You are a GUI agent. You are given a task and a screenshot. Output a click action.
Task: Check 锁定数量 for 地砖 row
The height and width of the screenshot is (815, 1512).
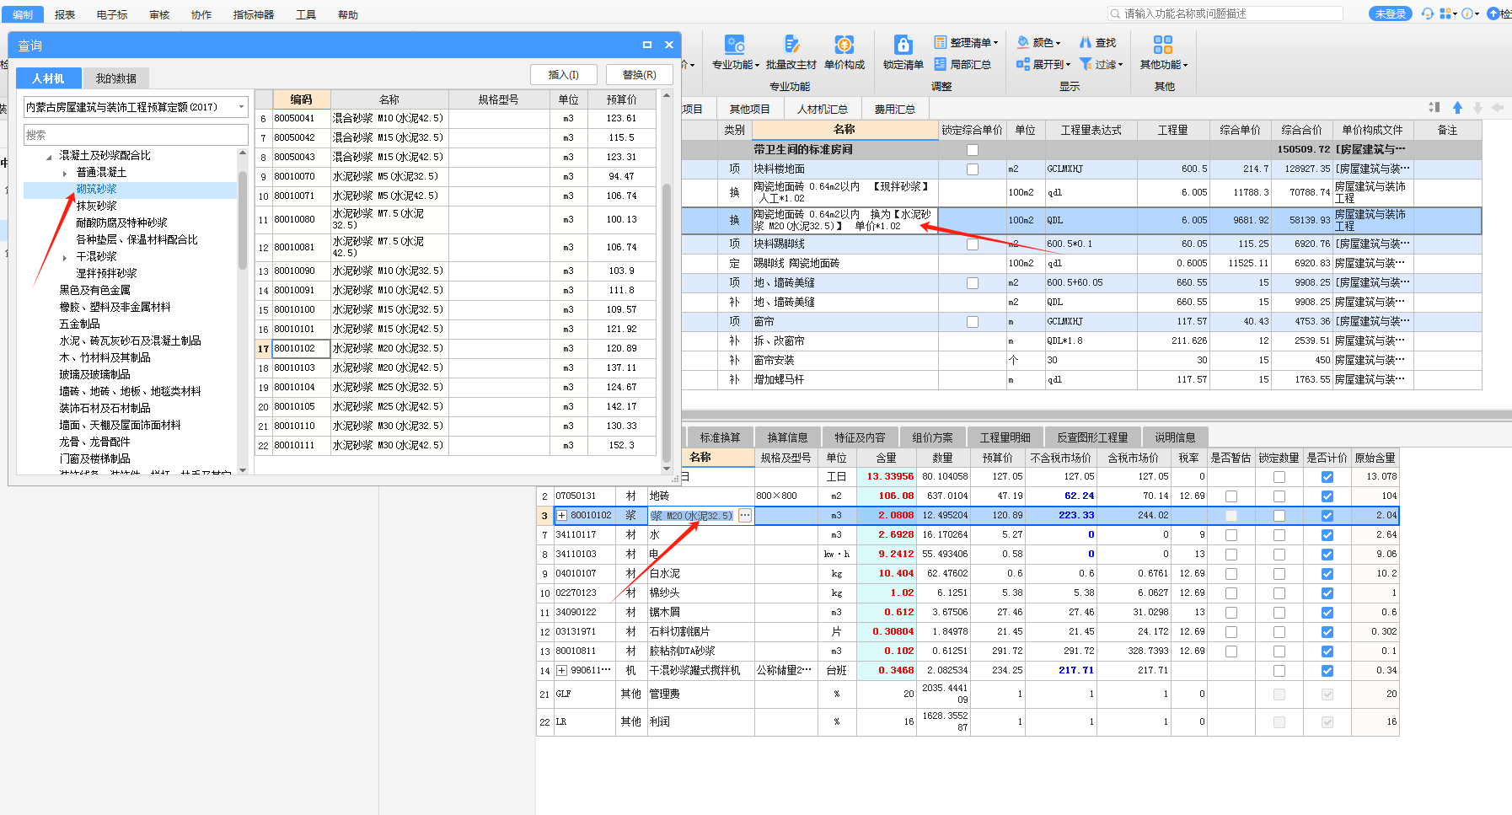(1279, 496)
